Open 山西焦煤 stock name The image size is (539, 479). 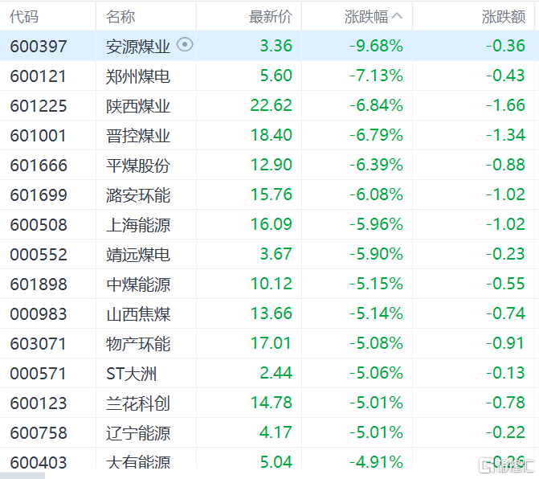[138, 314]
